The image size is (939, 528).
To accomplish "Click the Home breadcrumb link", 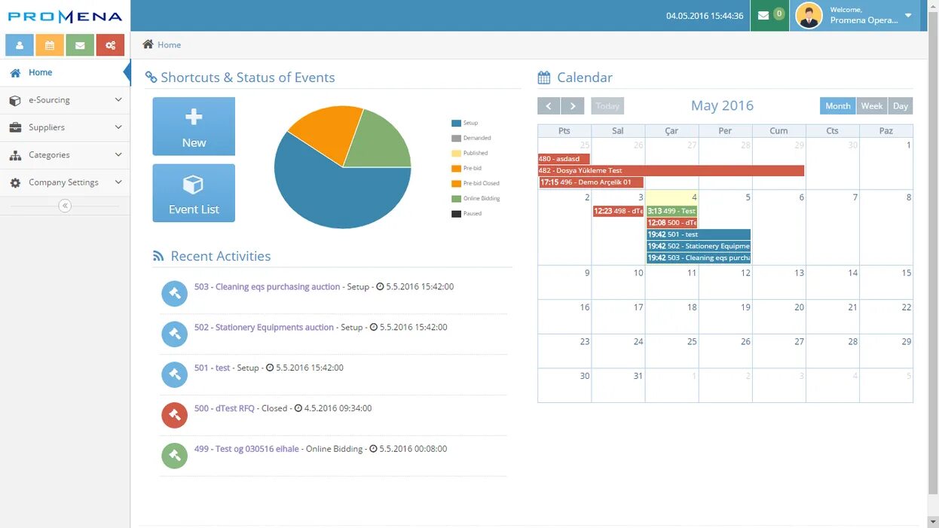I will pos(169,45).
